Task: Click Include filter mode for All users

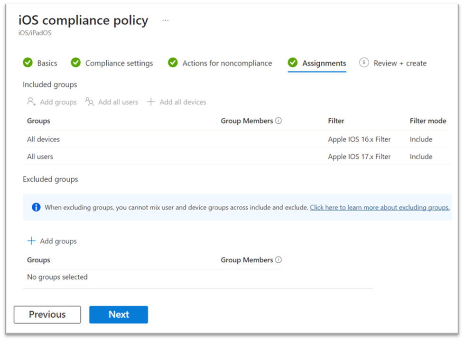Action: 421,157
